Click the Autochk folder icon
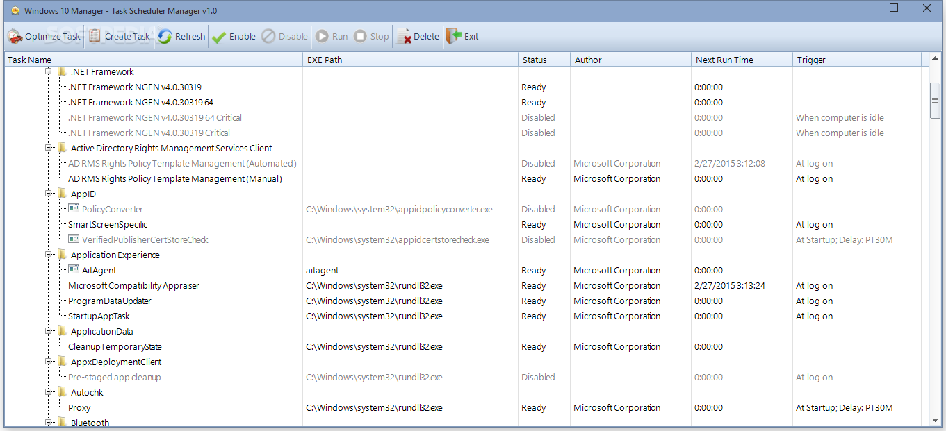 pos(62,392)
